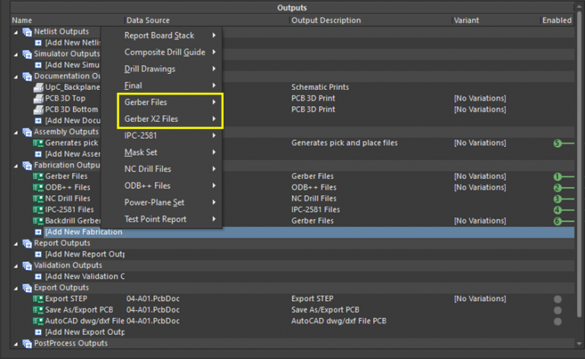The width and height of the screenshot is (585, 359).
Task: Toggle enabled indicator for Export STEP row
Action: point(558,299)
